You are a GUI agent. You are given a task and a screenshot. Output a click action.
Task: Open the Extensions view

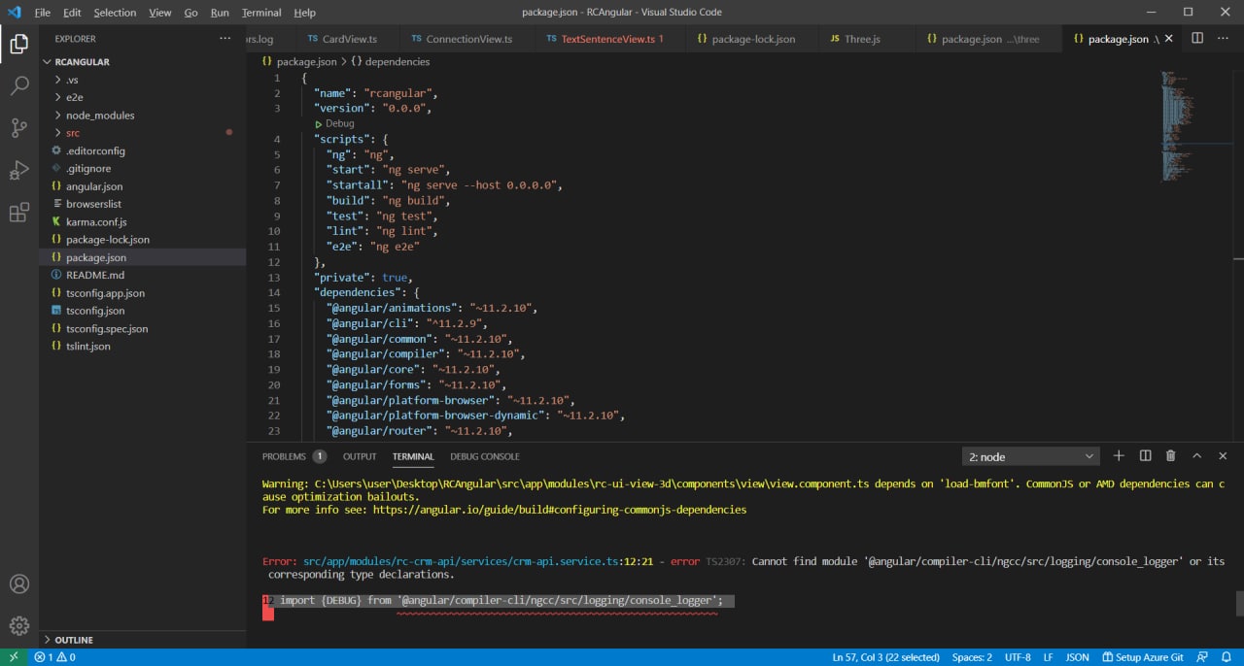(18, 213)
